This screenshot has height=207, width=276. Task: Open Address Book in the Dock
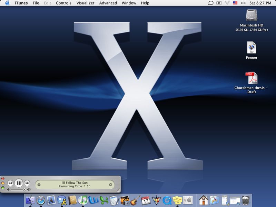coord(72,200)
